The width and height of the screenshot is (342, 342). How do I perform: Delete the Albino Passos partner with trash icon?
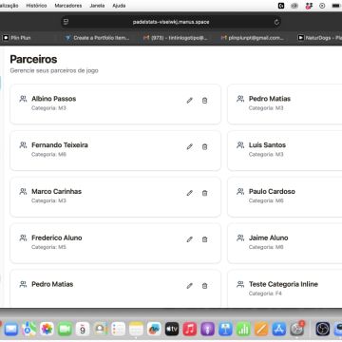pyautogui.click(x=204, y=101)
